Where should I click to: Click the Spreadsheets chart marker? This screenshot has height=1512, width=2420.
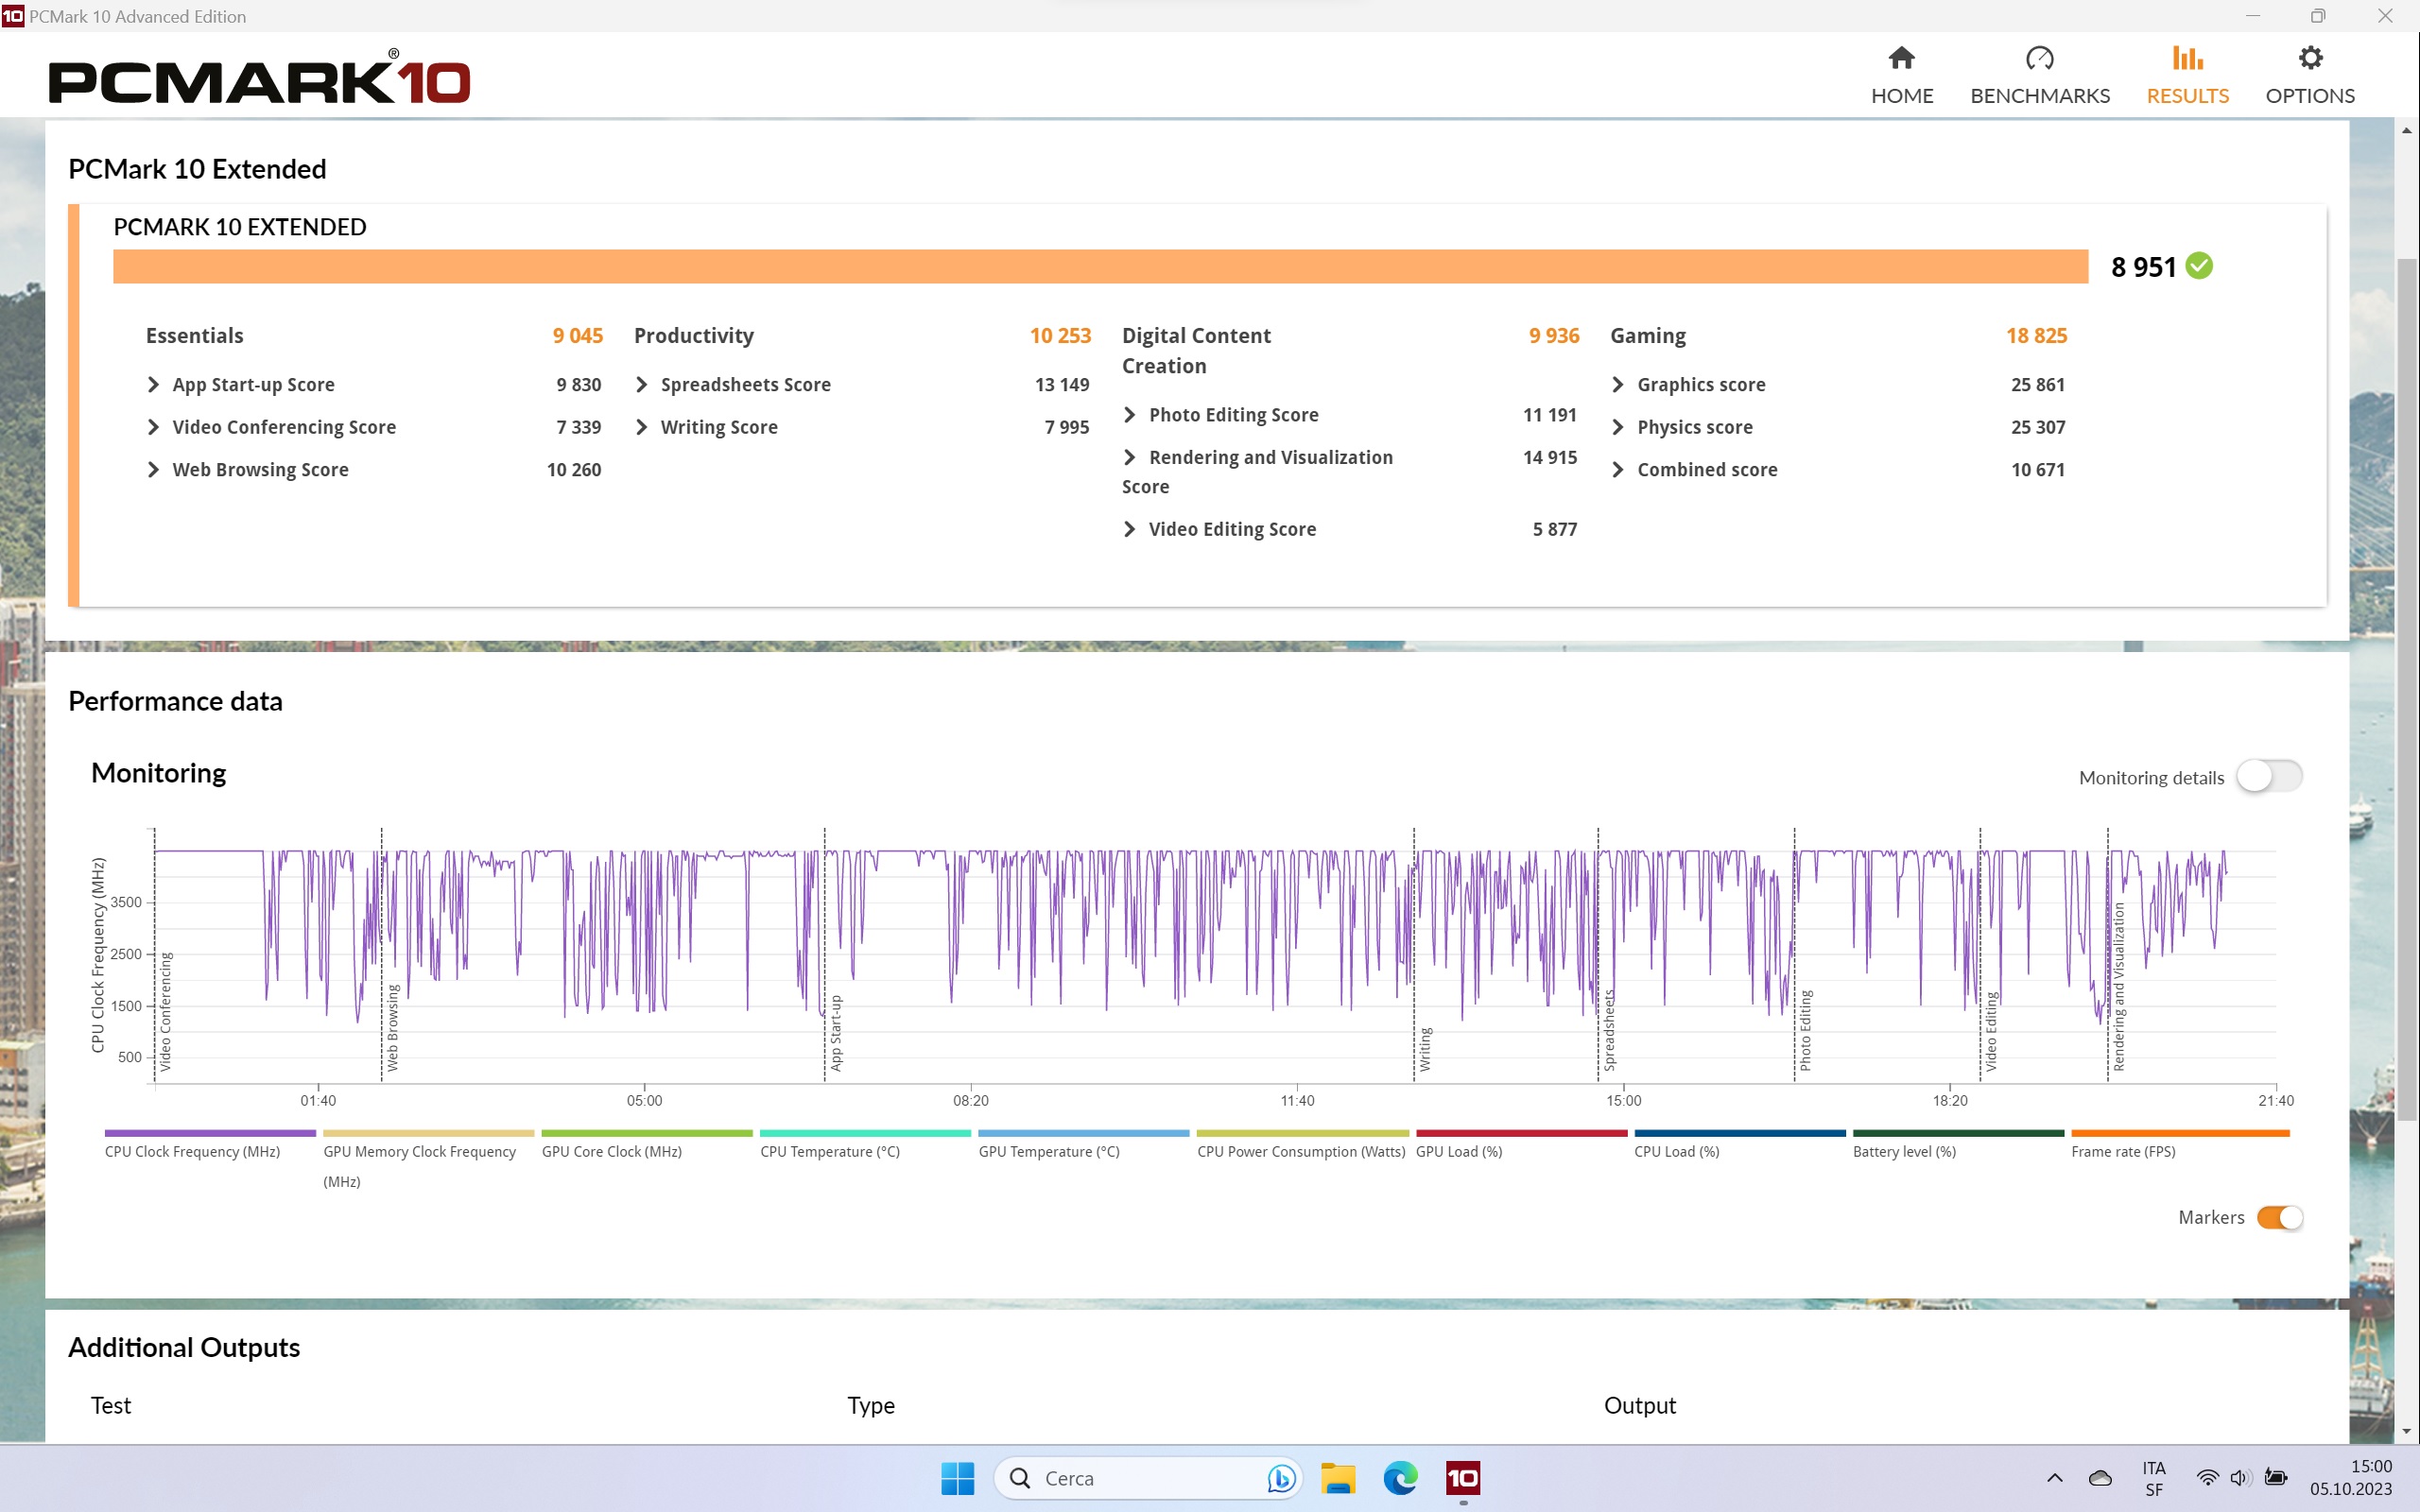[x=1609, y=1031]
